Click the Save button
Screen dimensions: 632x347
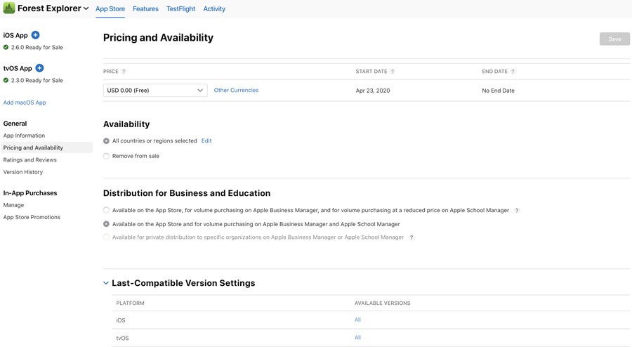point(614,39)
